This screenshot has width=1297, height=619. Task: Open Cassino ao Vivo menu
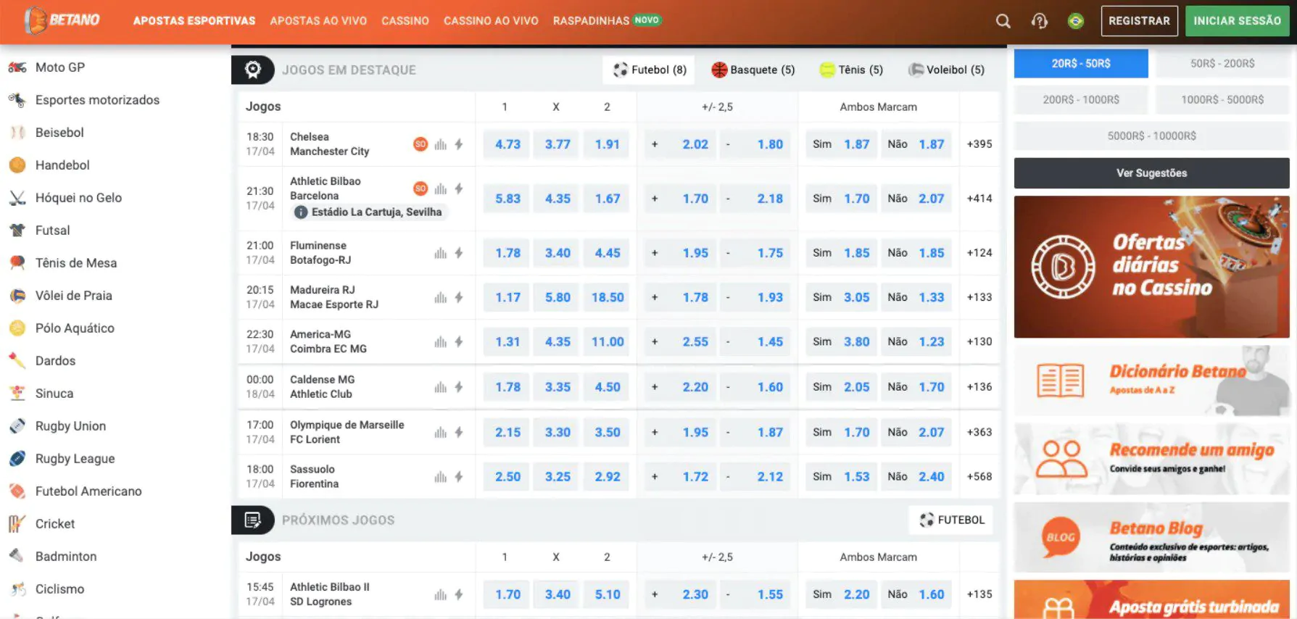[491, 21]
